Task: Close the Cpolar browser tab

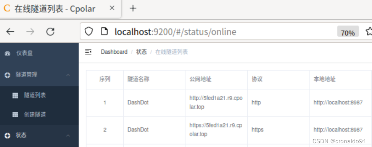Action: click(x=112, y=8)
